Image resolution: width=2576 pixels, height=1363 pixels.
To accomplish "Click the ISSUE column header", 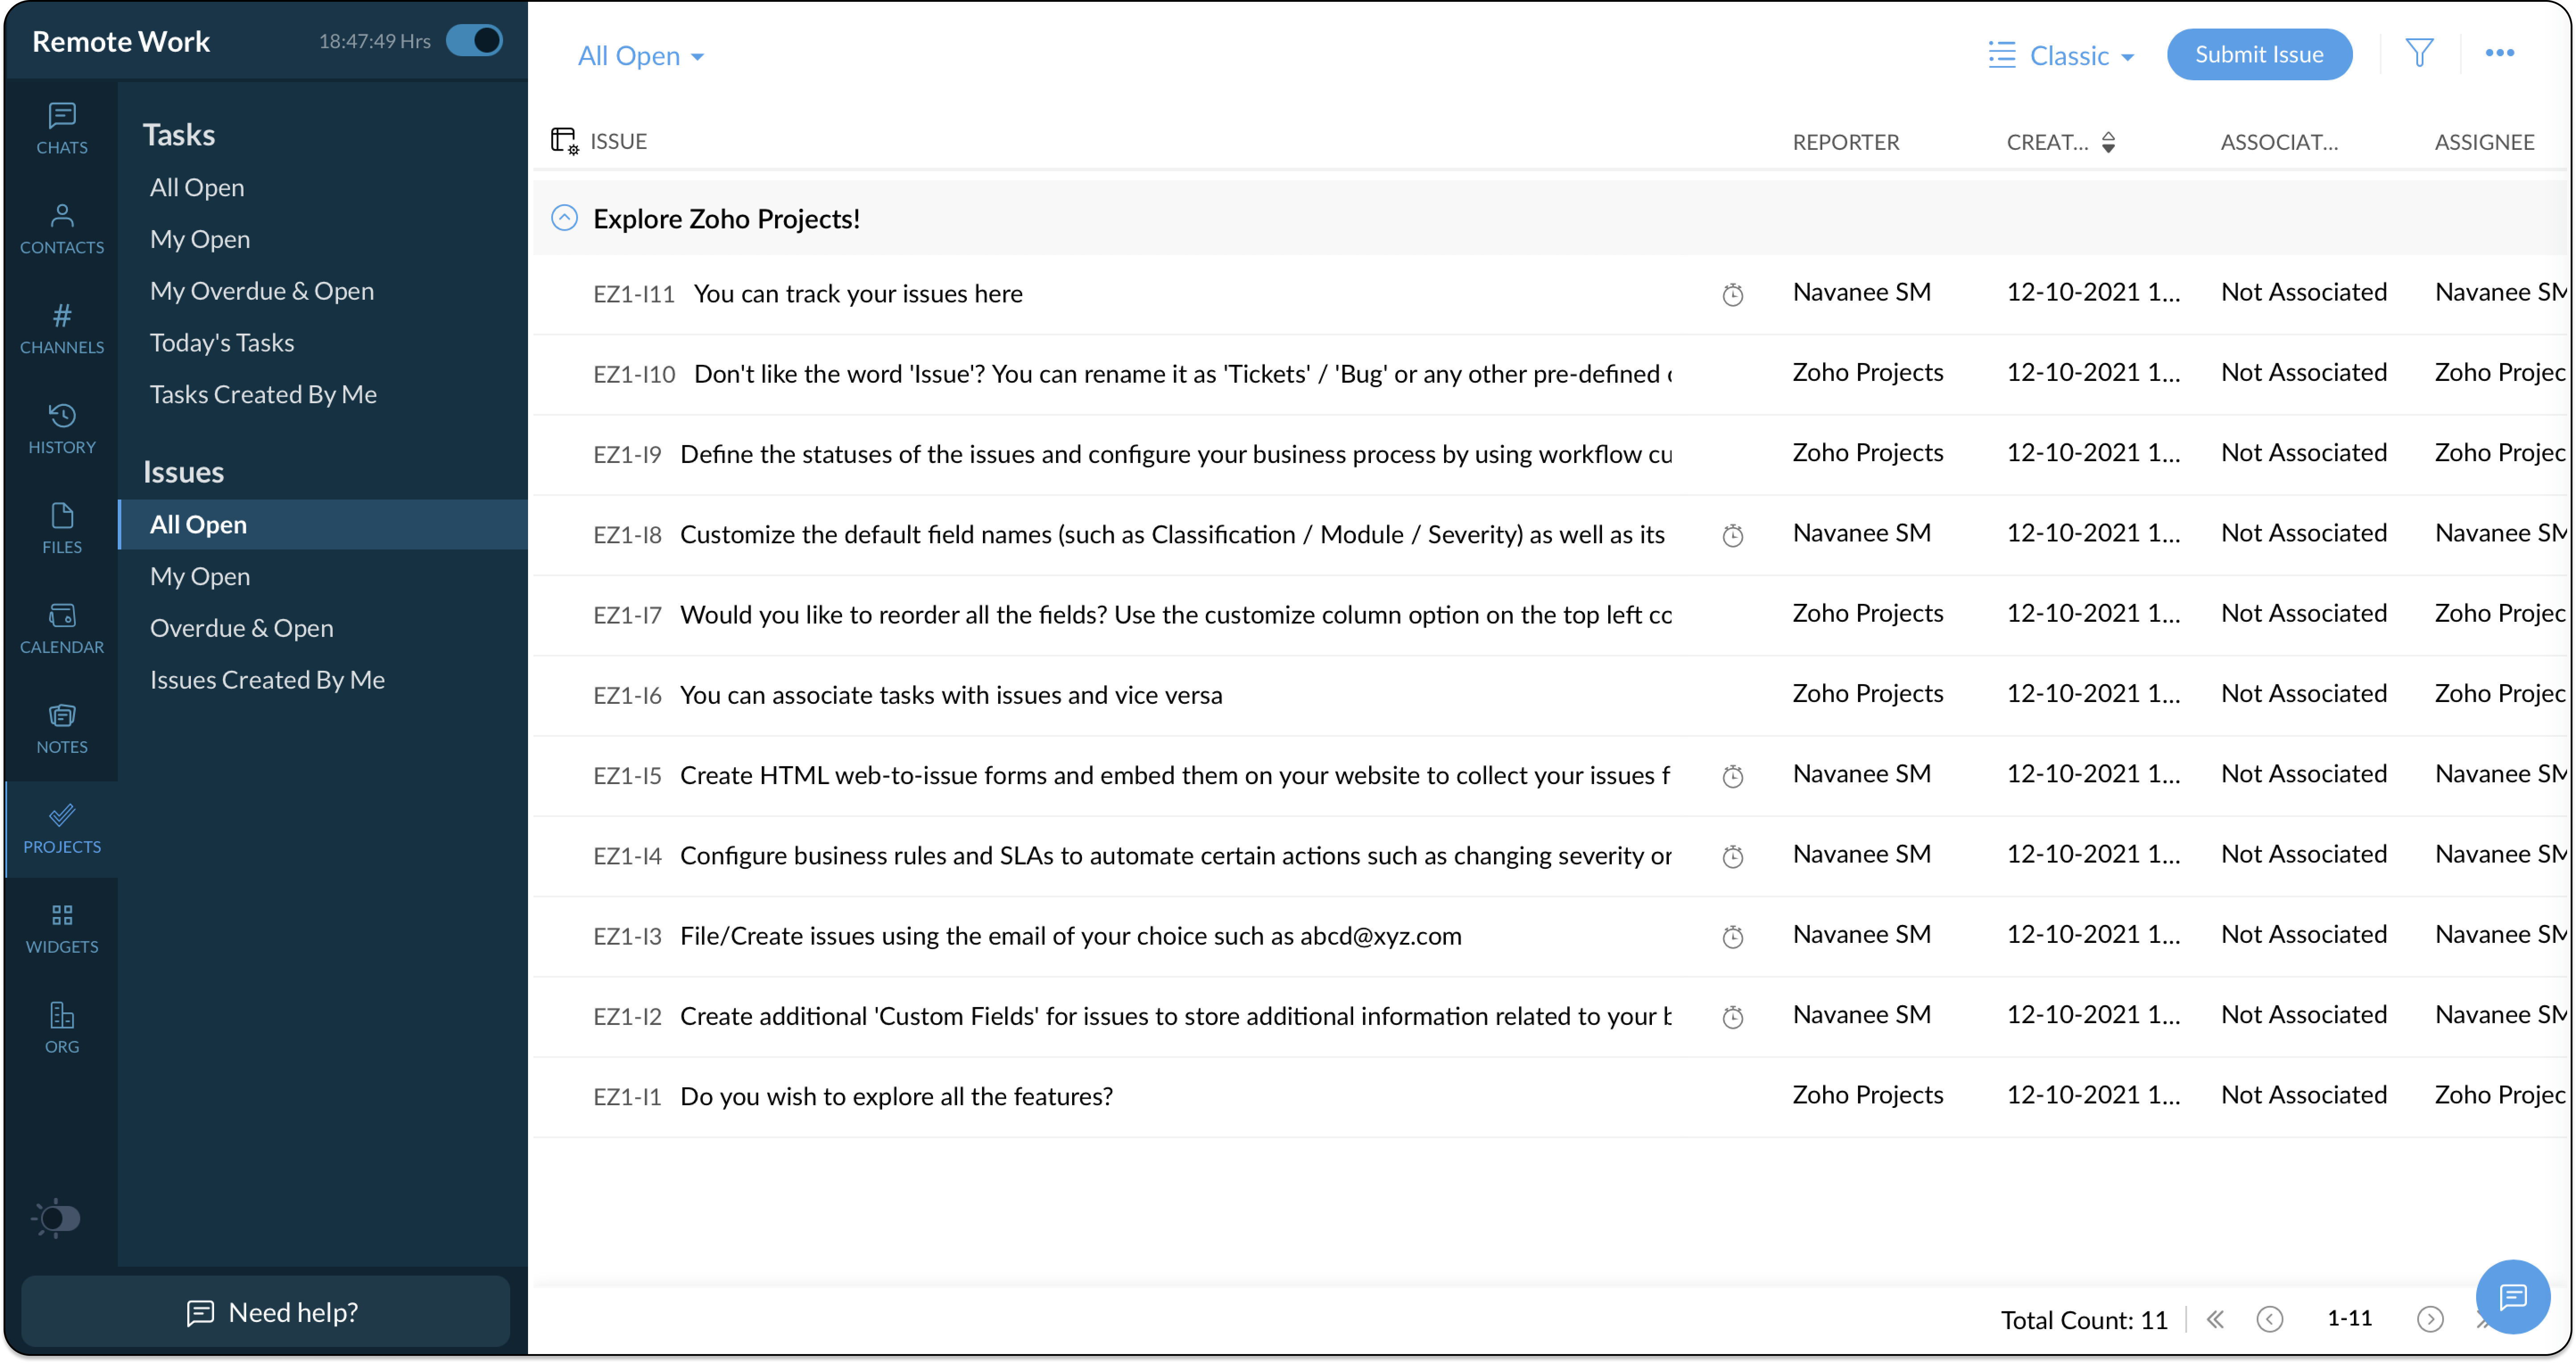I will (x=618, y=141).
